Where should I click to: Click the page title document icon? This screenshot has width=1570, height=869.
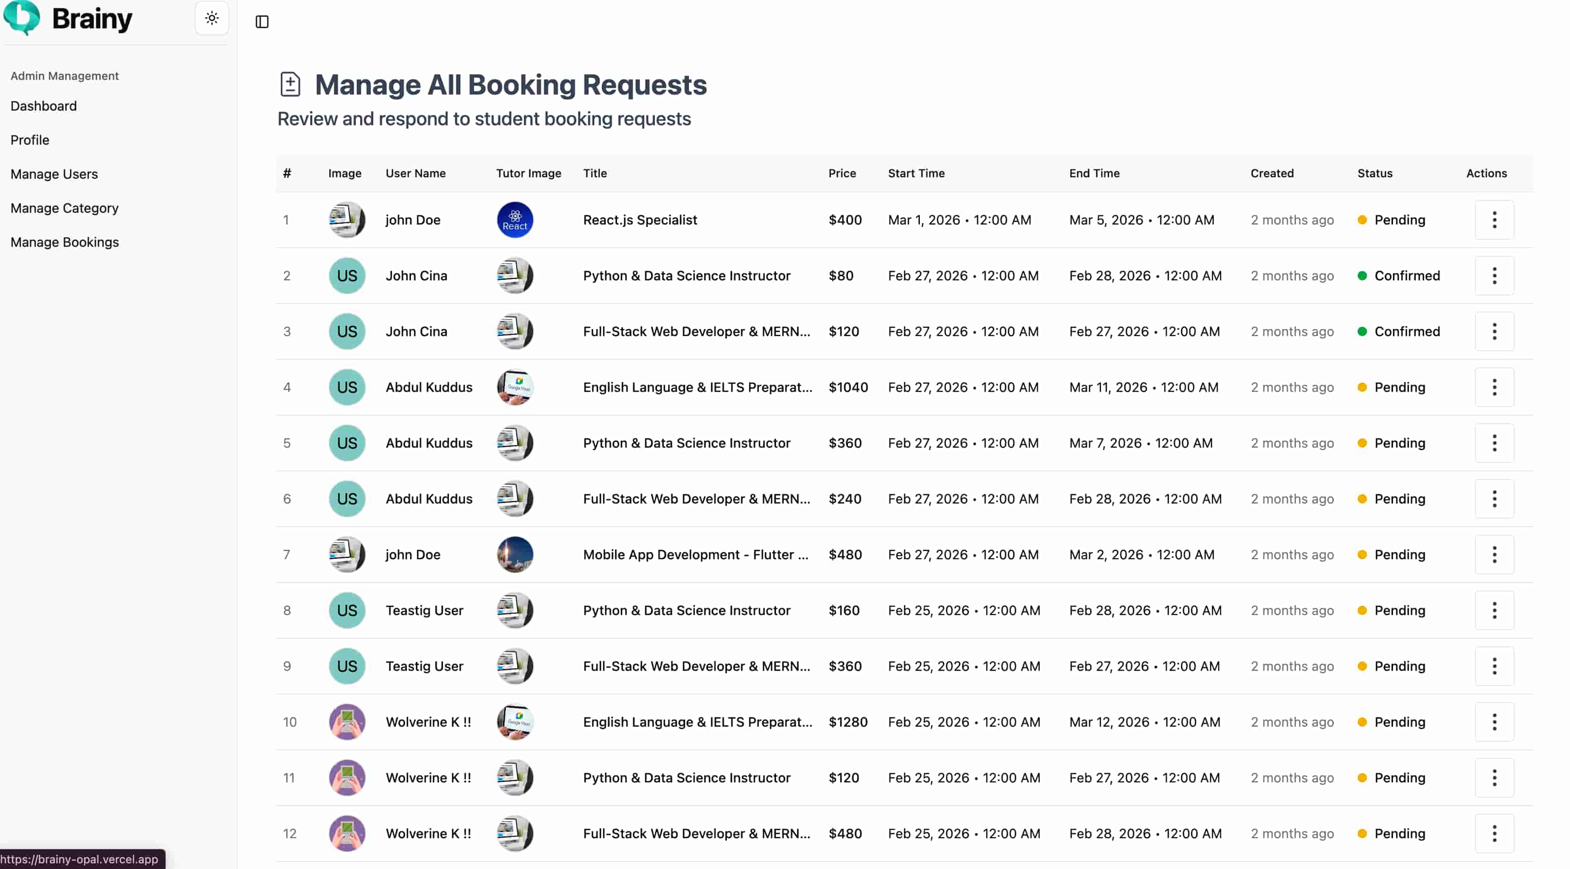(290, 84)
